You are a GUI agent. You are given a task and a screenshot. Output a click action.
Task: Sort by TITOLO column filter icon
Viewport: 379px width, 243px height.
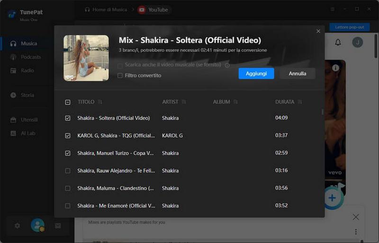(x=100, y=102)
